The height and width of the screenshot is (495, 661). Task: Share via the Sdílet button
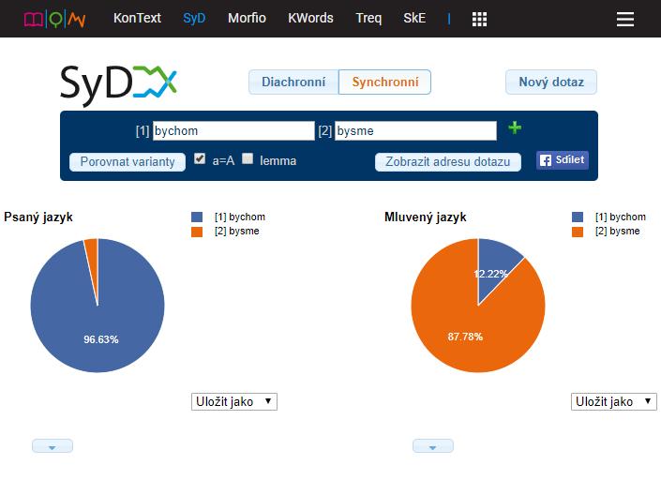click(563, 160)
